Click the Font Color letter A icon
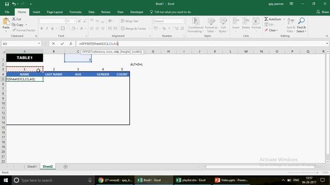The width and height of the screenshot is (330, 185). [x=81, y=28]
